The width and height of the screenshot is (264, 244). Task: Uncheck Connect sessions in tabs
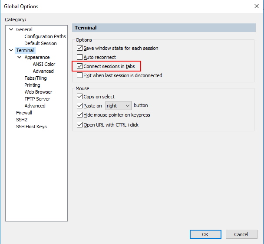click(x=79, y=66)
